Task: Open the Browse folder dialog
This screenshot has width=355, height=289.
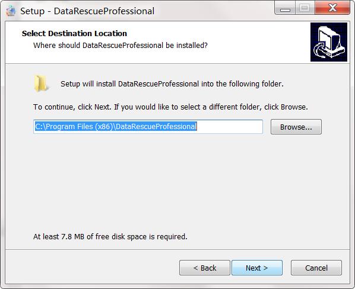Action: (296, 127)
